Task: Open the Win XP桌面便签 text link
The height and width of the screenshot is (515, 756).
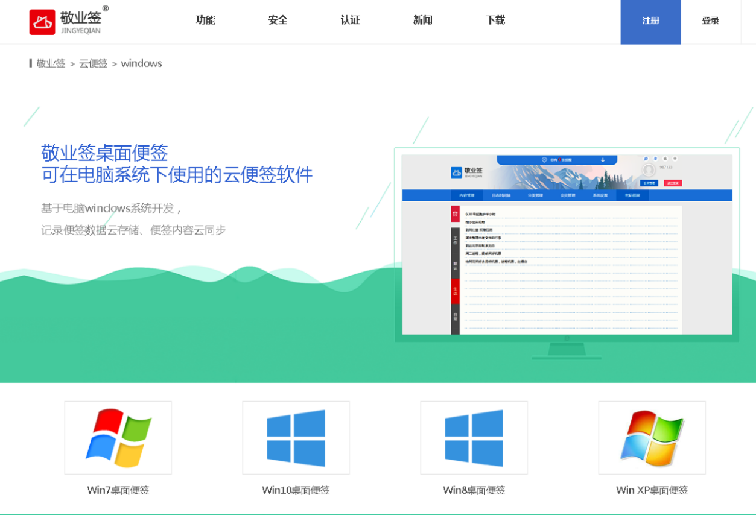Action: [652, 490]
